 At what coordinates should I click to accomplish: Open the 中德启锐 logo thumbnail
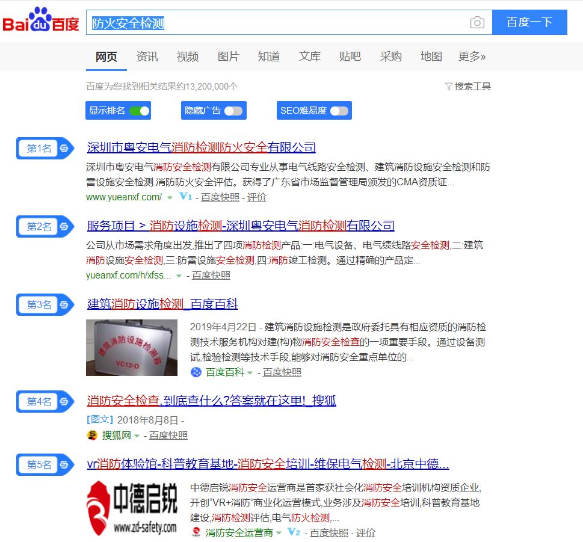pyautogui.click(x=132, y=508)
